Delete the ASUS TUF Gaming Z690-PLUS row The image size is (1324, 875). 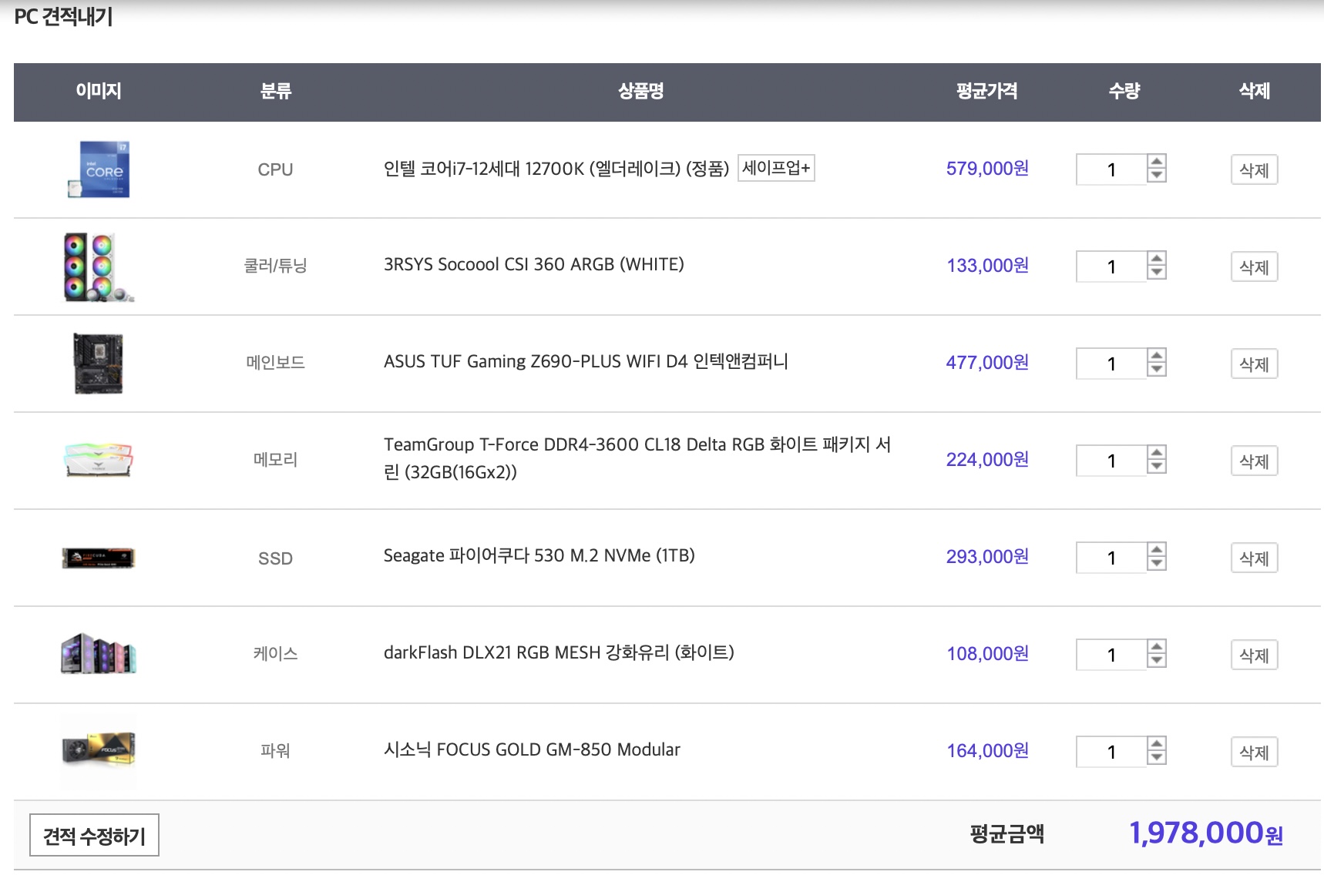point(1254,364)
